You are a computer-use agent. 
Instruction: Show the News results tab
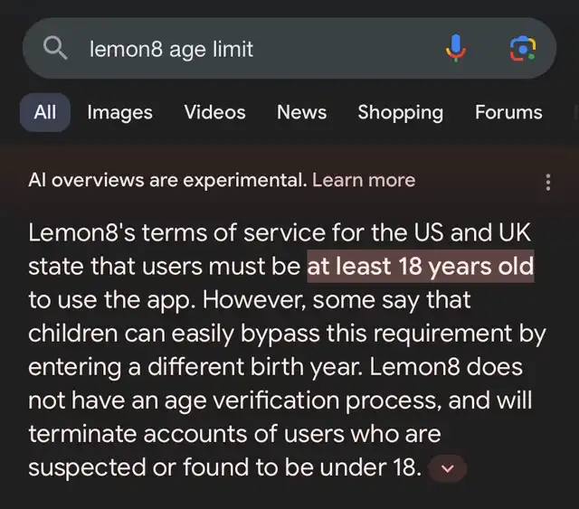coord(301,112)
